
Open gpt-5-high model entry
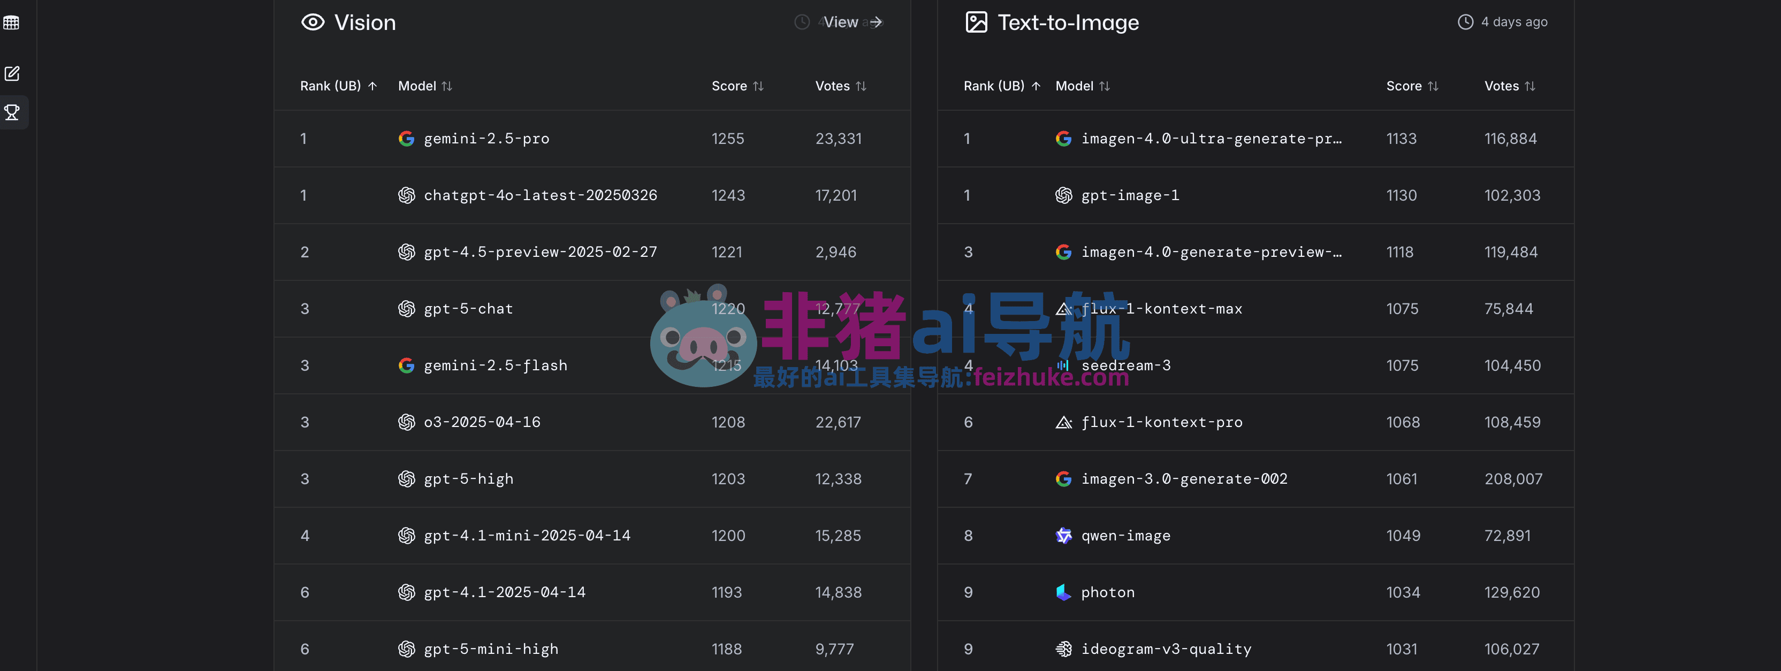click(x=468, y=478)
